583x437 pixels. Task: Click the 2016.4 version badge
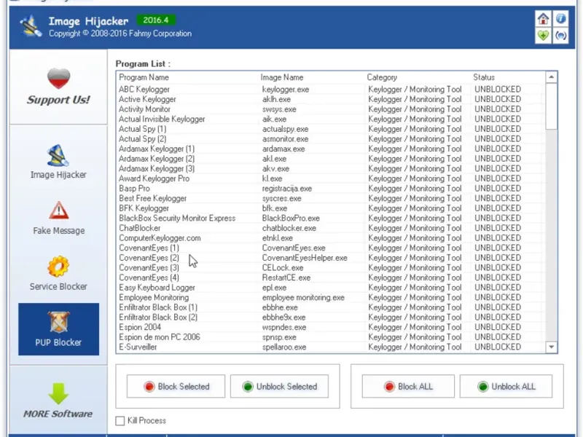coord(156,20)
